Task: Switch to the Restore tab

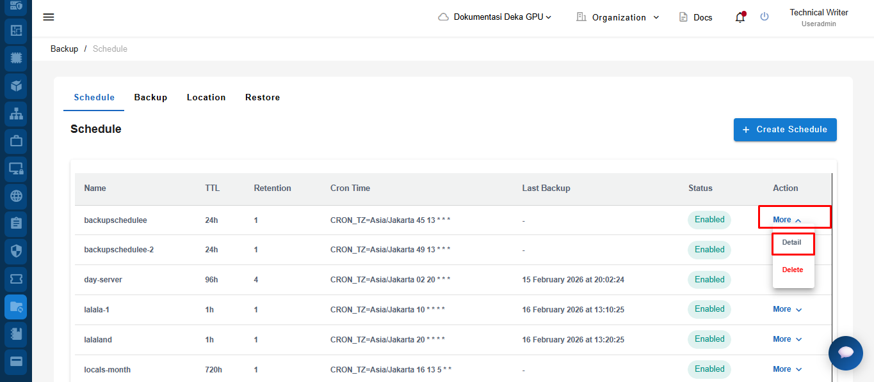Action: [x=263, y=98]
